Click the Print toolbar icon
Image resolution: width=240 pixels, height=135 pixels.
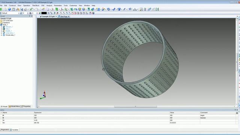(25, 9)
